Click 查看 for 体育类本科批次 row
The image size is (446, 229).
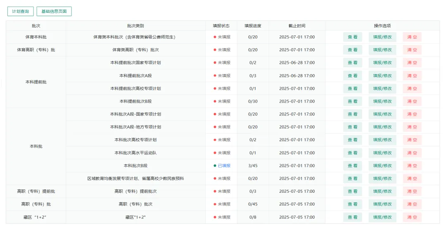click(352, 37)
